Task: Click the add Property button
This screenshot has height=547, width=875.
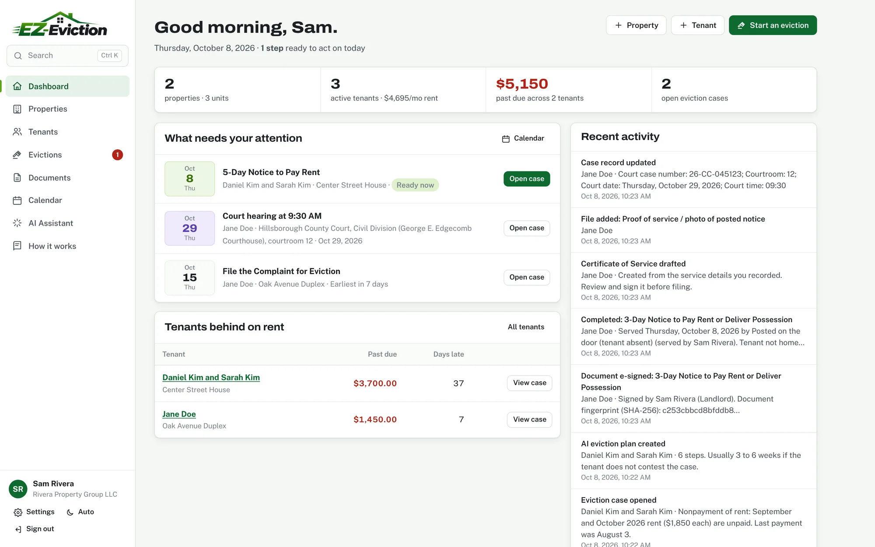Action: pos(636,25)
